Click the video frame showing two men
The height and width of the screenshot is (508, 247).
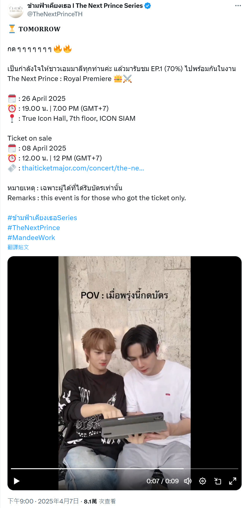(124, 361)
